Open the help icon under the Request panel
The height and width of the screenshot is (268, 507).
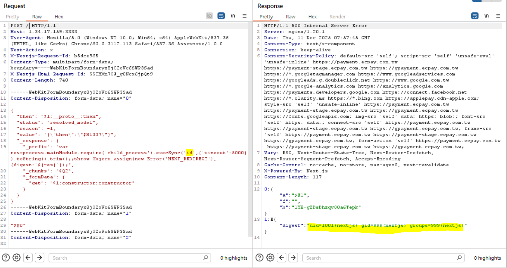coord(6,258)
